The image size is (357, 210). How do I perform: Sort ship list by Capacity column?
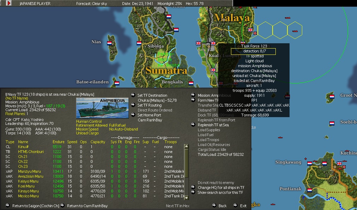[98, 142]
